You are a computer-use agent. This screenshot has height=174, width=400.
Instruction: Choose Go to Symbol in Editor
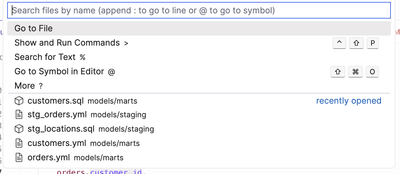point(59,71)
